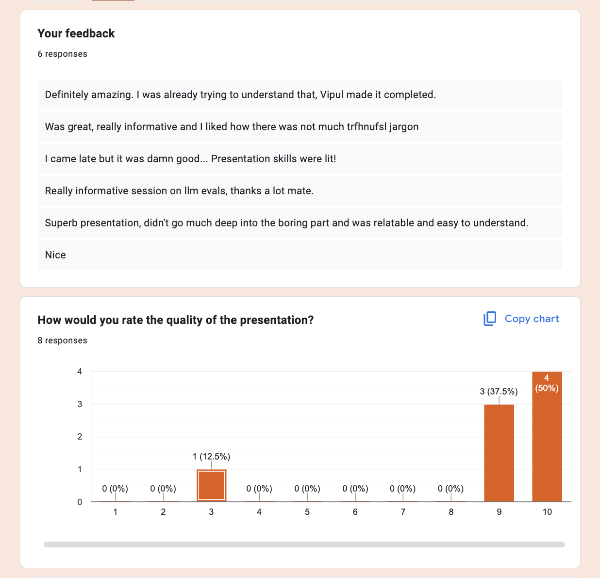Click the 'Your feedback' section heading
This screenshot has height=578, width=600.
(x=76, y=34)
